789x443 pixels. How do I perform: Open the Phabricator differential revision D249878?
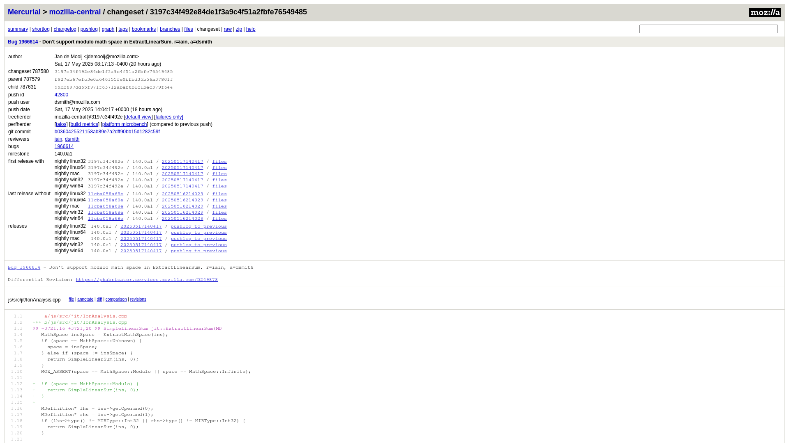[x=147, y=280]
